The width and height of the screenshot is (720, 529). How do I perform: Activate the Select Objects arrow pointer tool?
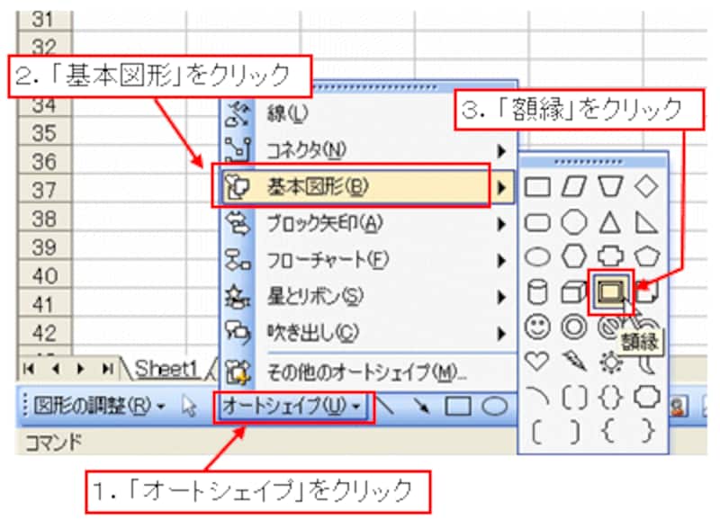[x=189, y=407]
